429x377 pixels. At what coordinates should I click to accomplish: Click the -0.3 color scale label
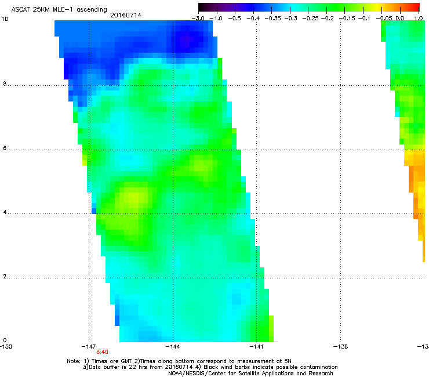(x=291, y=19)
